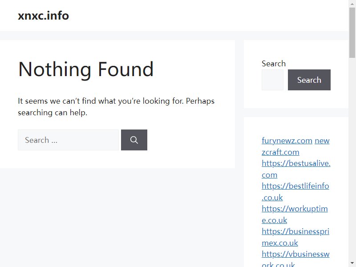Click the 'It seems we can't find' paragraph

pos(116,107)
